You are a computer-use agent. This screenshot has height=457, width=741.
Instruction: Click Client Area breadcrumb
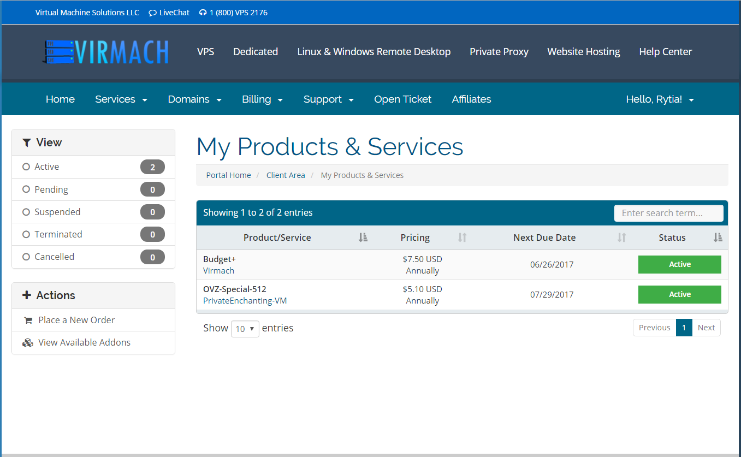tap(286, 175)
